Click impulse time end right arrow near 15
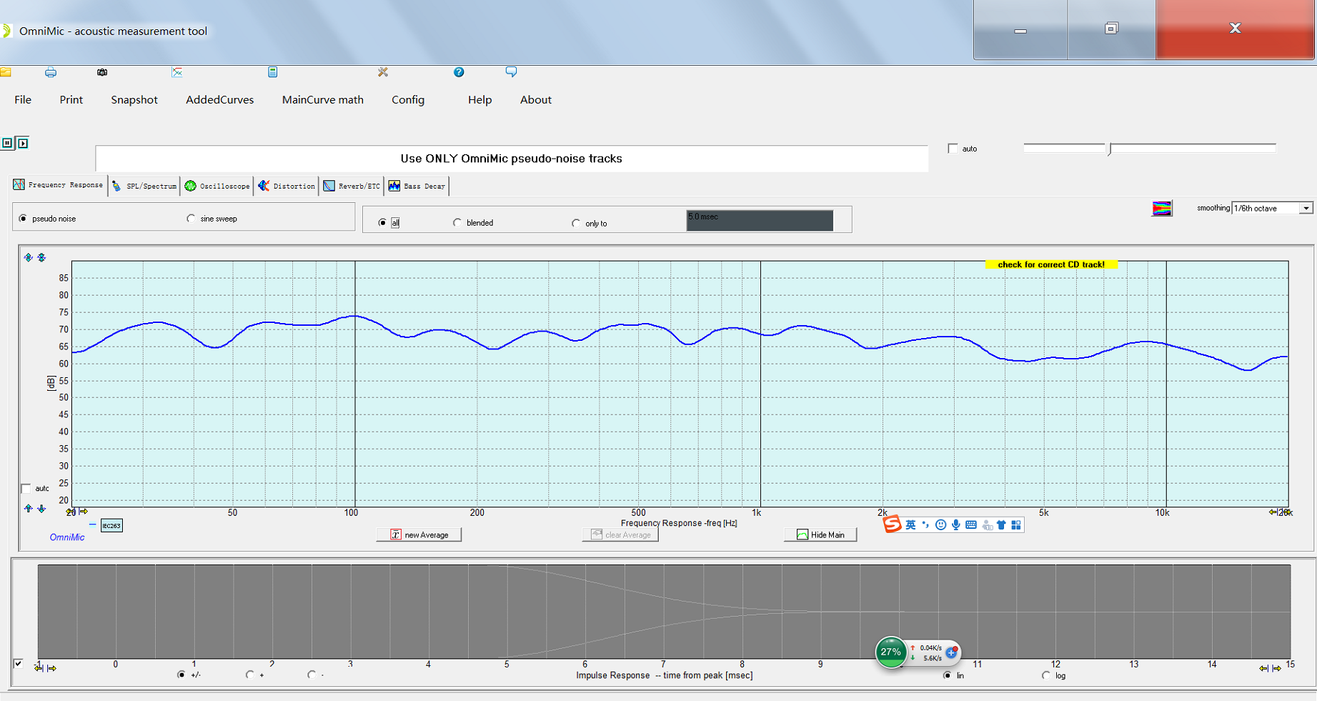This screenshot has width=1317, height=701. click(x=1277, y=668)
